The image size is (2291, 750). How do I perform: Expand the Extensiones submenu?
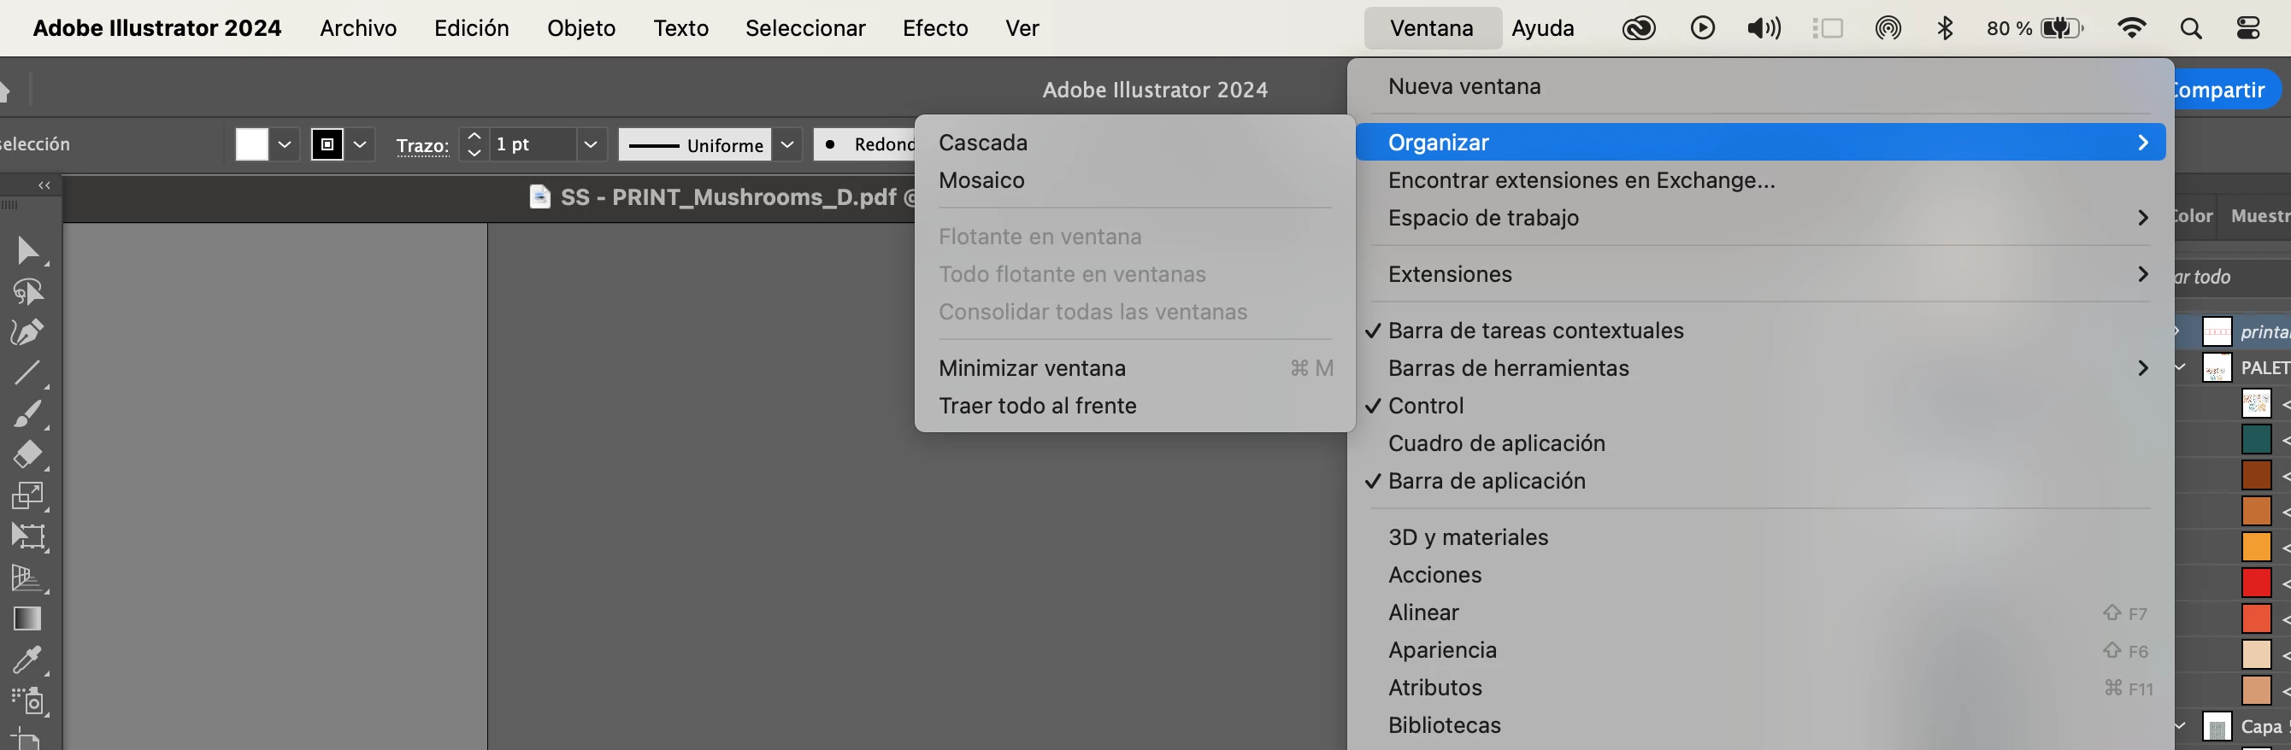coord(1761,273)
